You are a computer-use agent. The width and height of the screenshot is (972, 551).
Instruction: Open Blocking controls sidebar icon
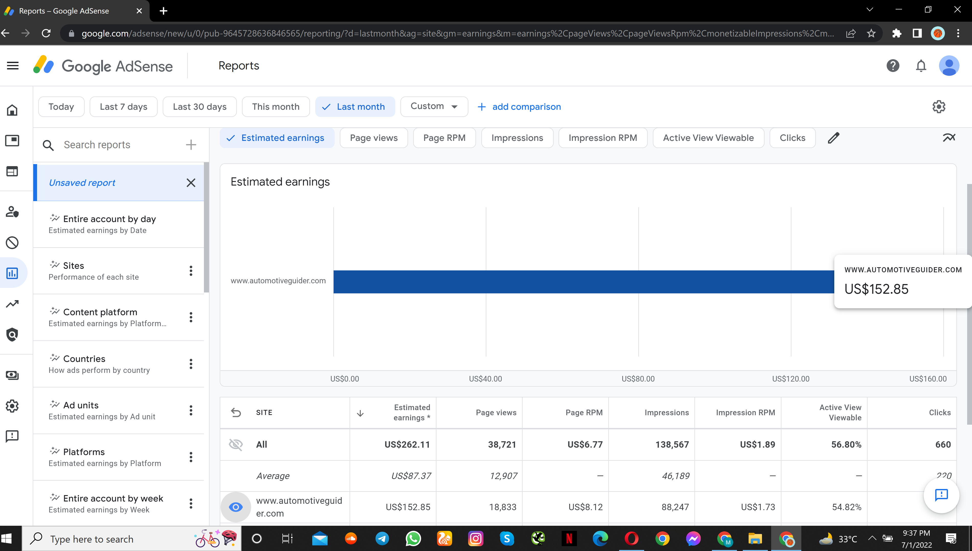pos(12,242)
